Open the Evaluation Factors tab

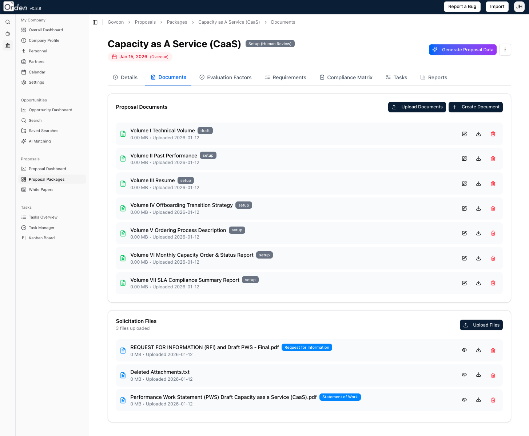click(226, 77)
